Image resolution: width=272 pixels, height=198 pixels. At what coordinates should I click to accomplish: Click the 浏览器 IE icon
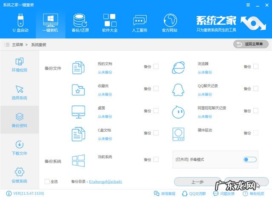178,68
